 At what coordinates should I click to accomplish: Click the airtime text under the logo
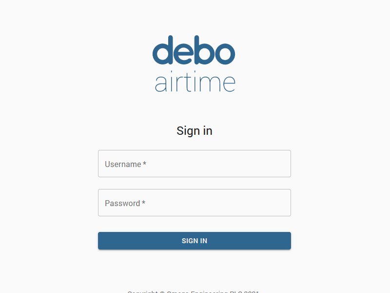(x=195, y=83)
